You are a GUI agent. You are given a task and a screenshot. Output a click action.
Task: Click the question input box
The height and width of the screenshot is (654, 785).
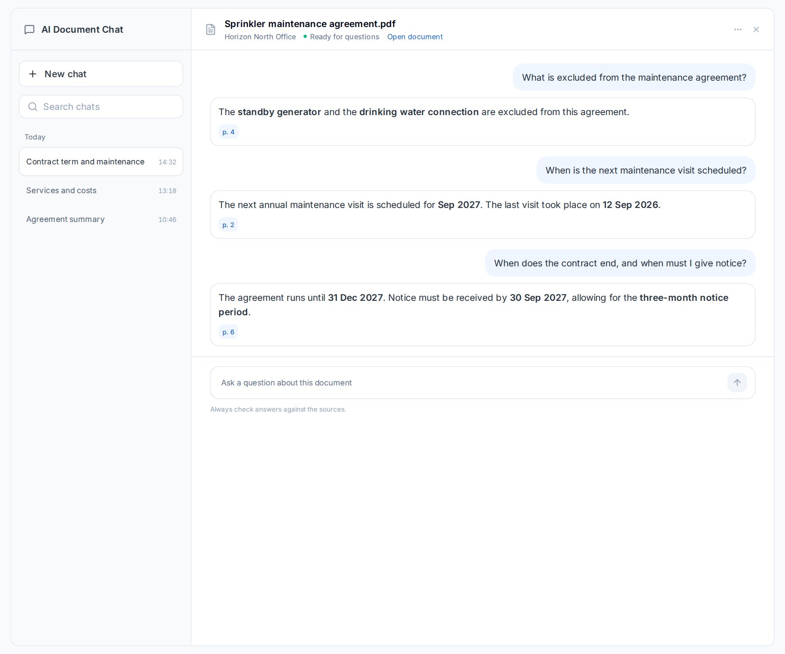(x=482, y=383)
